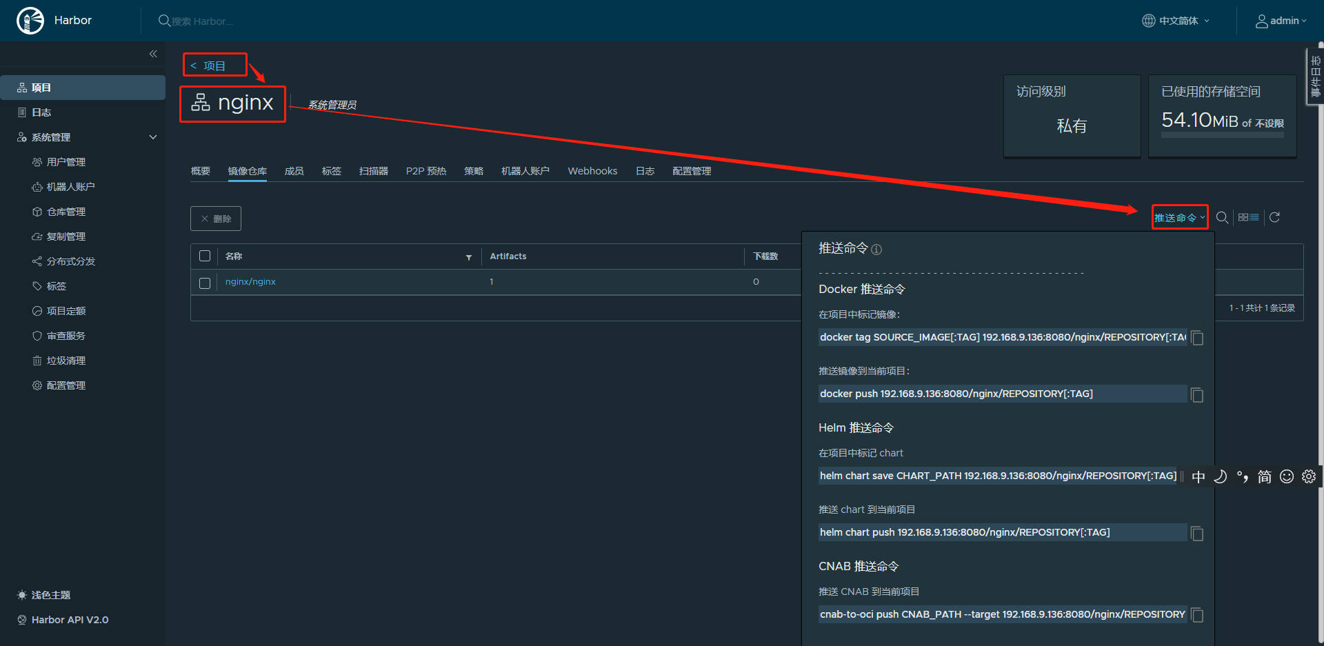Open the 概要 tab

pyautogui.click(x=201, y=171)
